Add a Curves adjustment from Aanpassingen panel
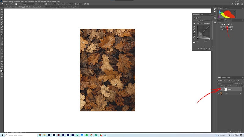 227,24
